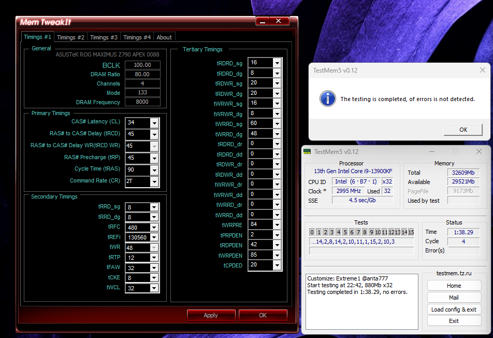Open the tRDRD_sg dropdown arrow
The width and height of the screenshot is (493, 338).
277,63
